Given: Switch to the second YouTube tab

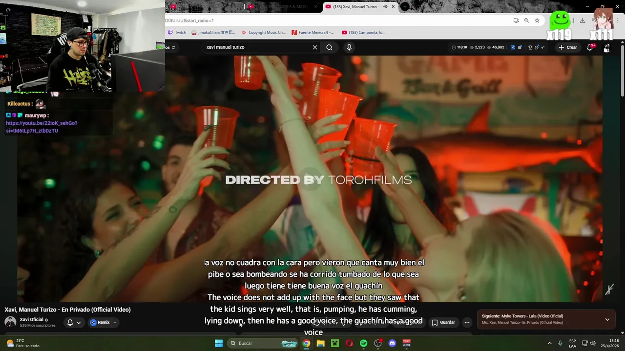Looking at the screenshot, I should pos(283,7).
